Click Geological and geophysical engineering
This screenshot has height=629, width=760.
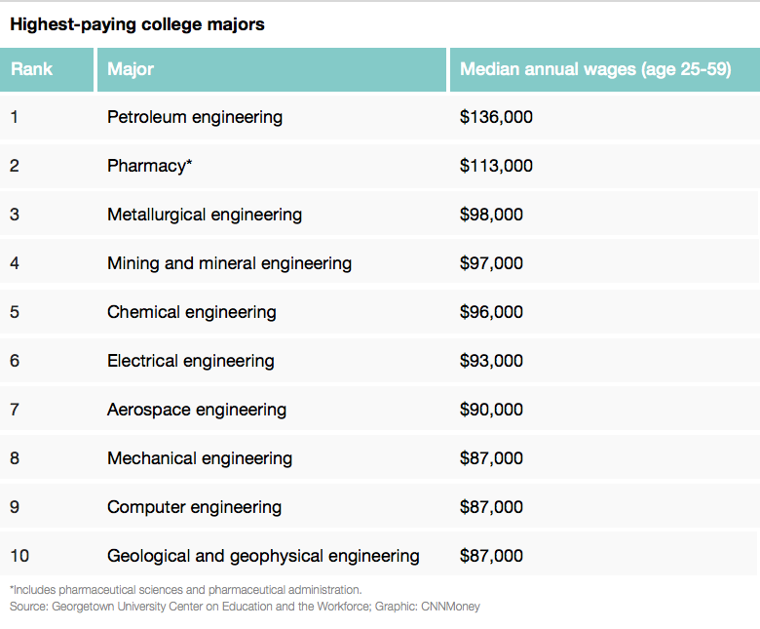click(x=263, y=556)
